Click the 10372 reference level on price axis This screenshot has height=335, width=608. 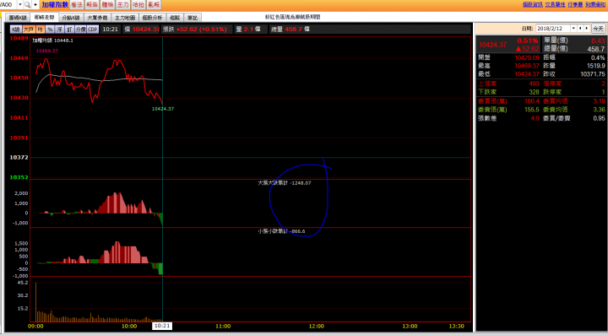(x=19, y=158)
